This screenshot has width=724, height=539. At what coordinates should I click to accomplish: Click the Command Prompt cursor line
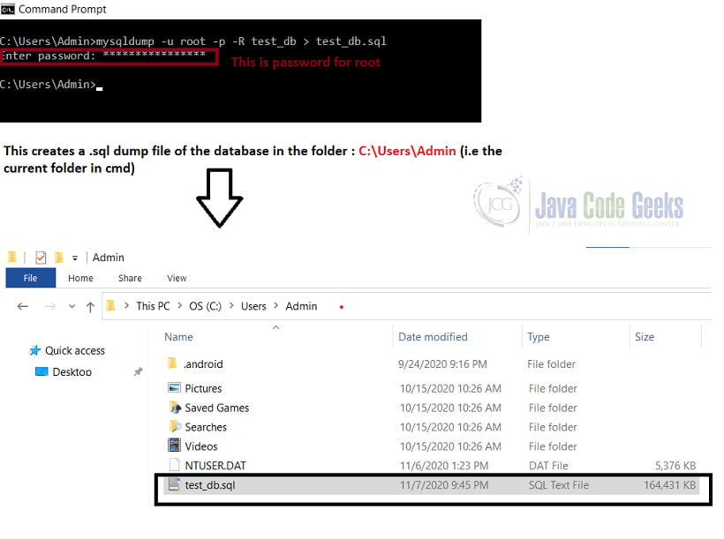point(51,85)
